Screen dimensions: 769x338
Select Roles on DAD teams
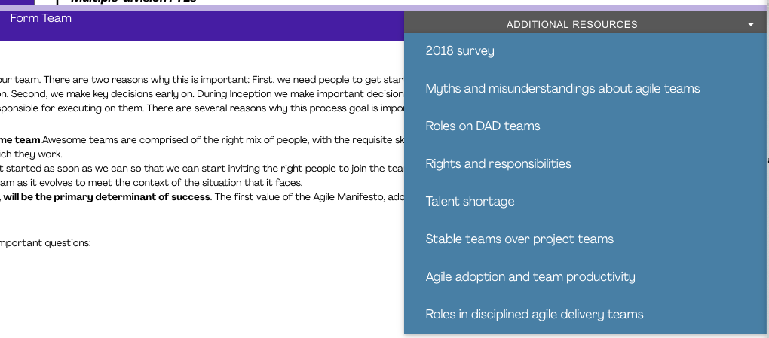click(483, 126)
